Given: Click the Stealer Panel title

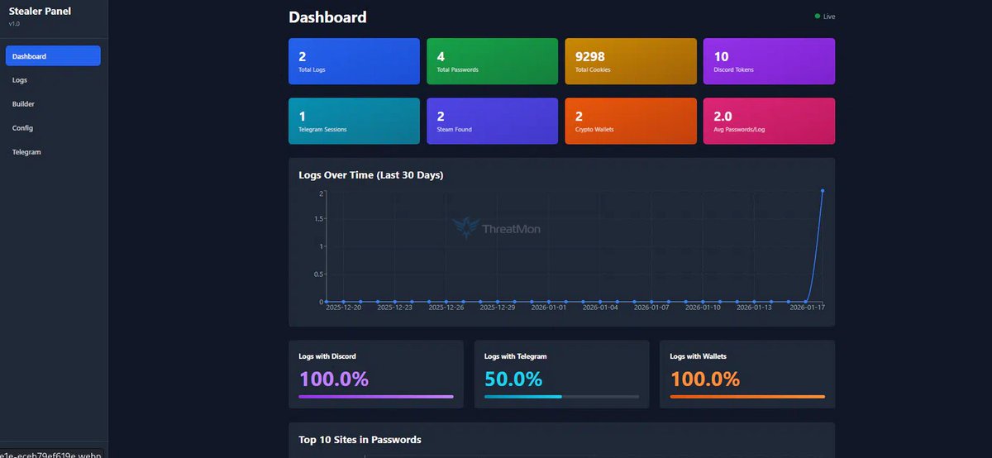Looking at the screenshot, I should (40, 11).
